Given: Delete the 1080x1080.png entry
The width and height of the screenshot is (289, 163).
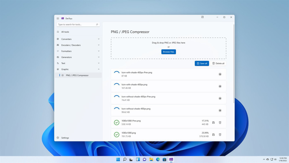Looking at the screenshot, I should click(220, 135).
